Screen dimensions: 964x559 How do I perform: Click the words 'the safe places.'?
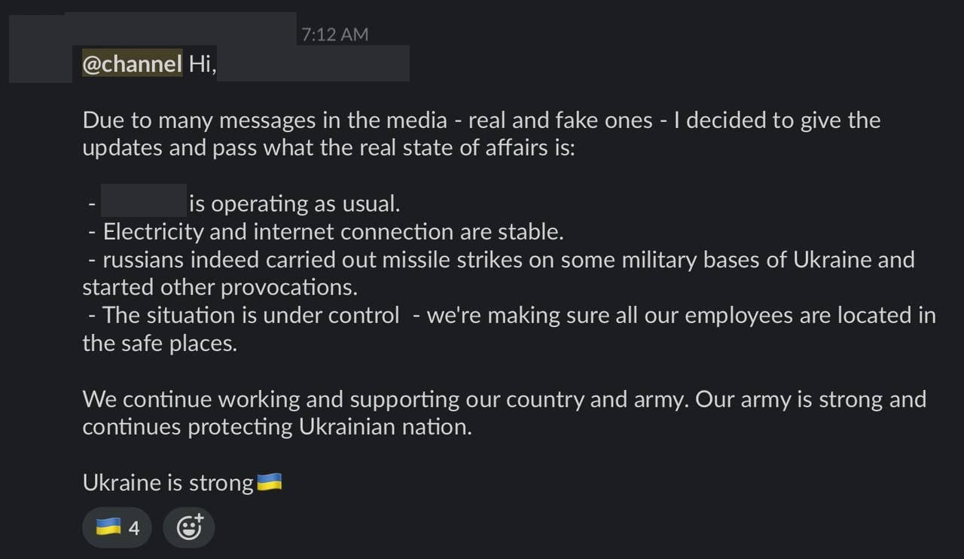pos(160,343)
